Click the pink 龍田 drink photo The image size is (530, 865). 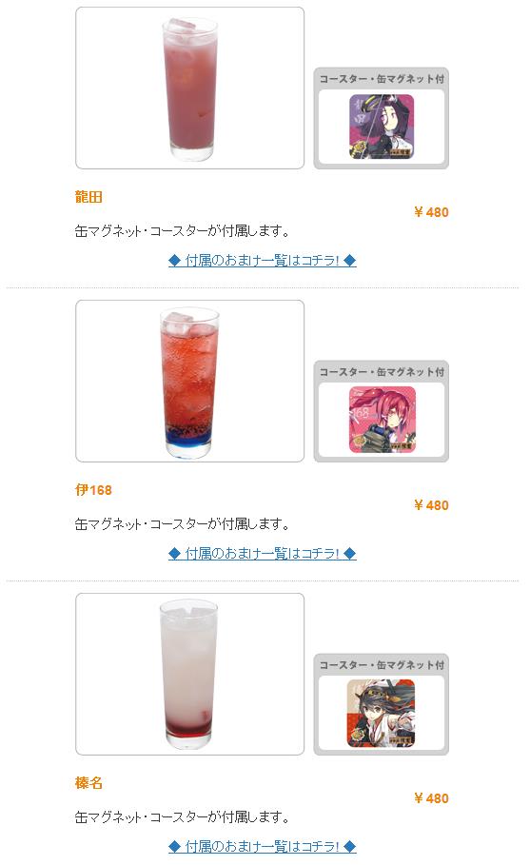pyautogui.click(x=189, y=88)
